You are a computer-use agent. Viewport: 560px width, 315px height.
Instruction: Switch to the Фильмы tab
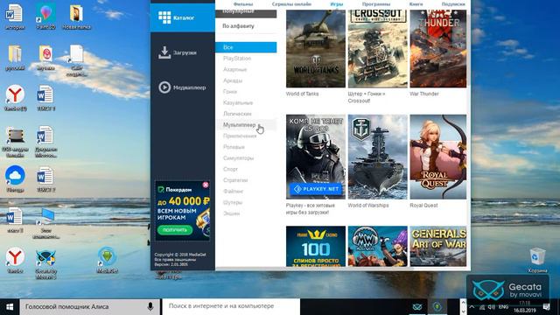click(243, 4)
